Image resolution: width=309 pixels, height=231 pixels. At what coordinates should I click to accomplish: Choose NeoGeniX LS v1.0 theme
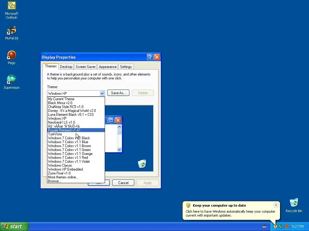(x=76, y=122)
